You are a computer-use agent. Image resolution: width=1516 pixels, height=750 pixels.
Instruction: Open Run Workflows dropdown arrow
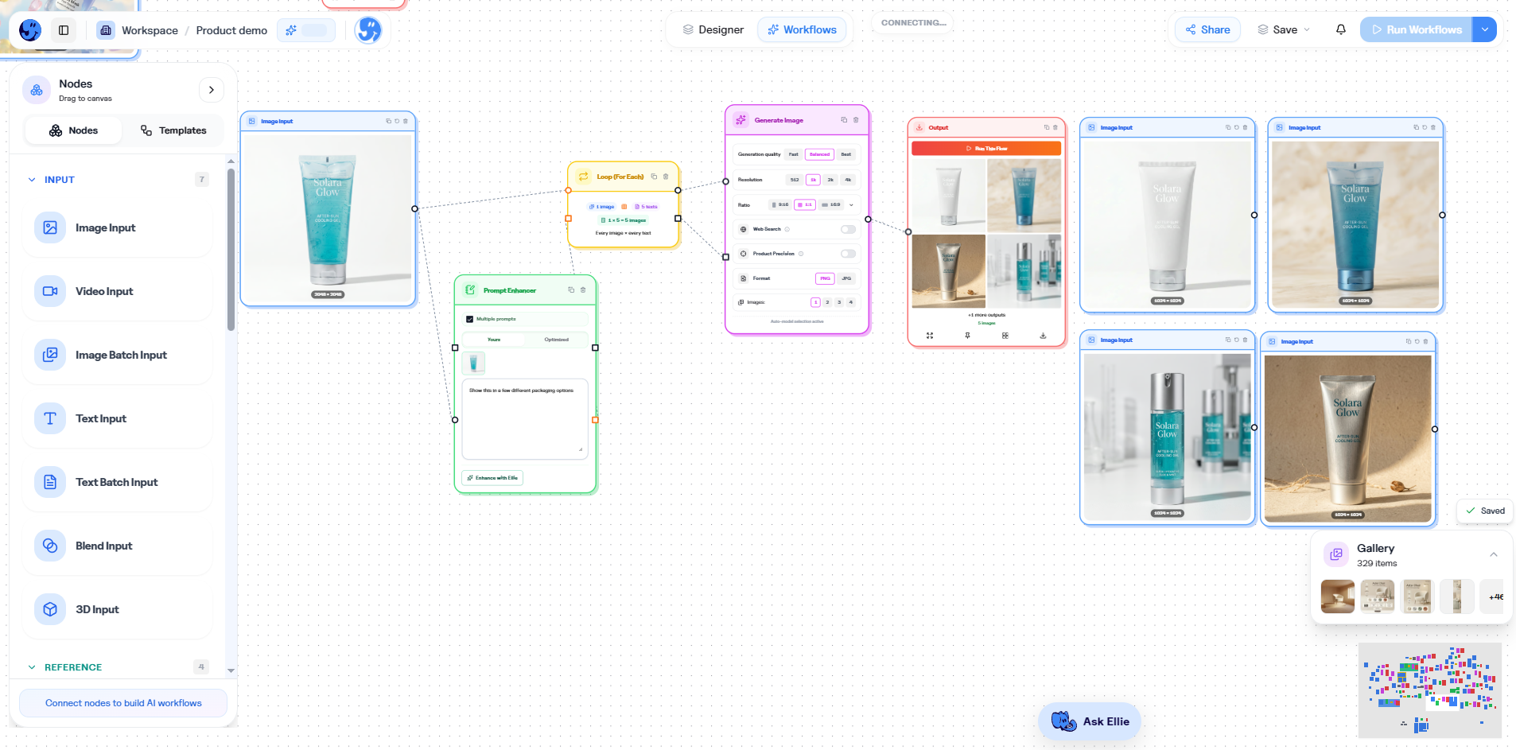point(1484,29)
